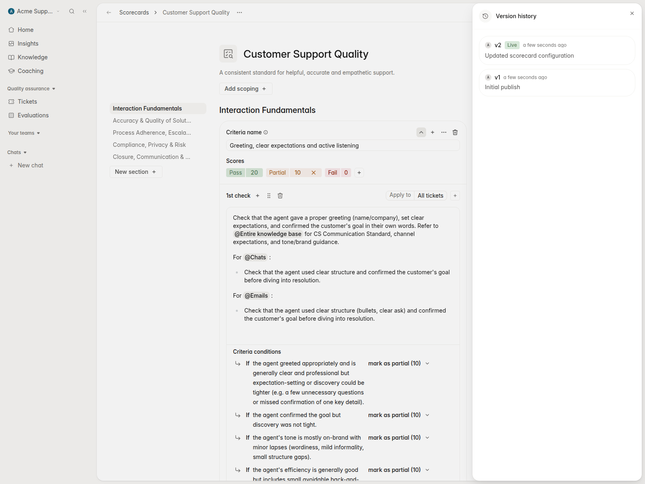Image resolution: width=645 pixels, height=484 pixels.
Task: Open the Home page
Action: [48, 30]
